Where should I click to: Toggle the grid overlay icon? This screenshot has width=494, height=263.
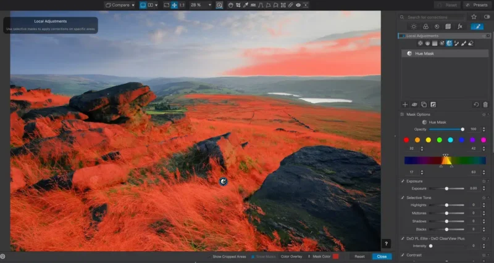coord(283,5)
